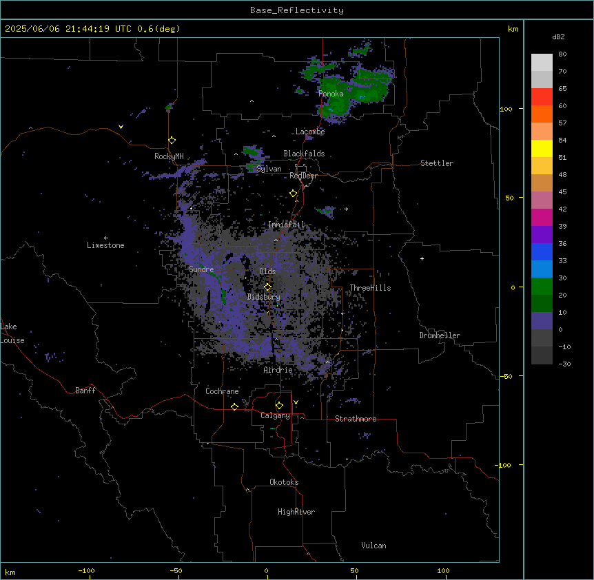Click the yellow diamond marker above RockyMH
This screenshot has height=580, width=594.
click(x=172, y=141)
